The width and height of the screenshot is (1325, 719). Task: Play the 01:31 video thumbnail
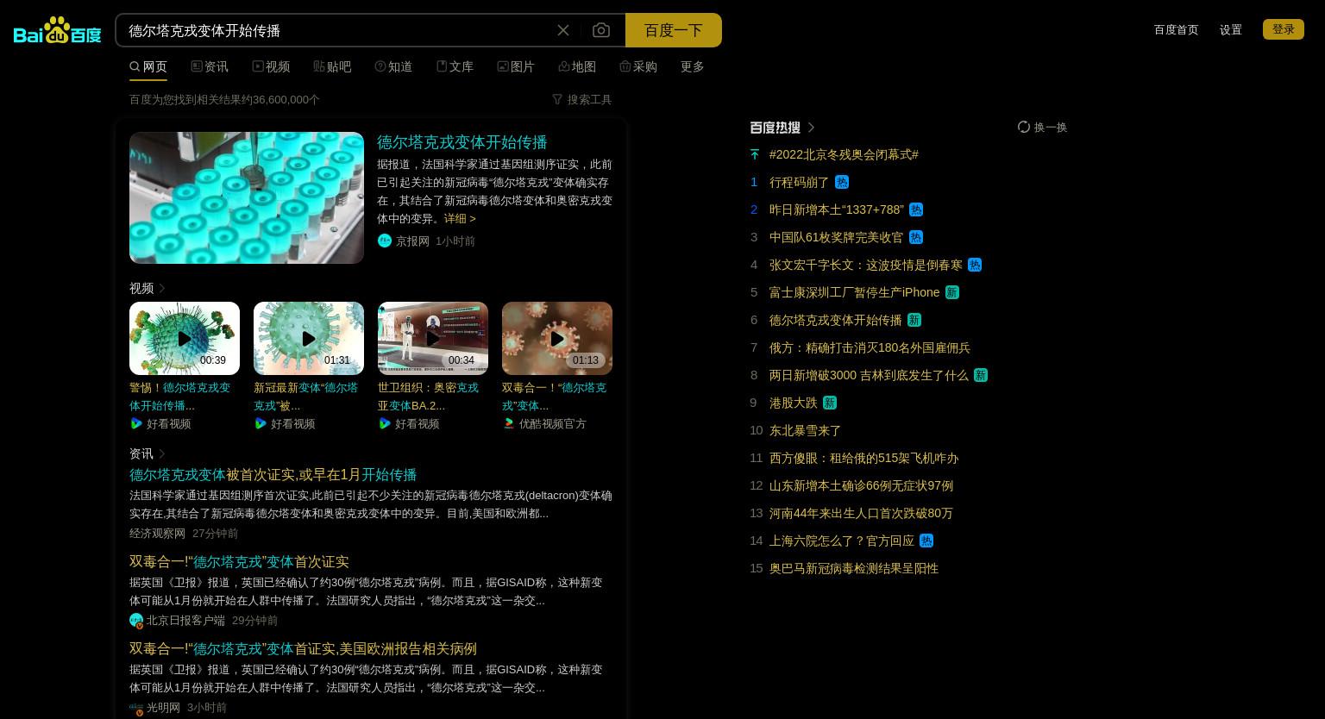coord(309,338)
